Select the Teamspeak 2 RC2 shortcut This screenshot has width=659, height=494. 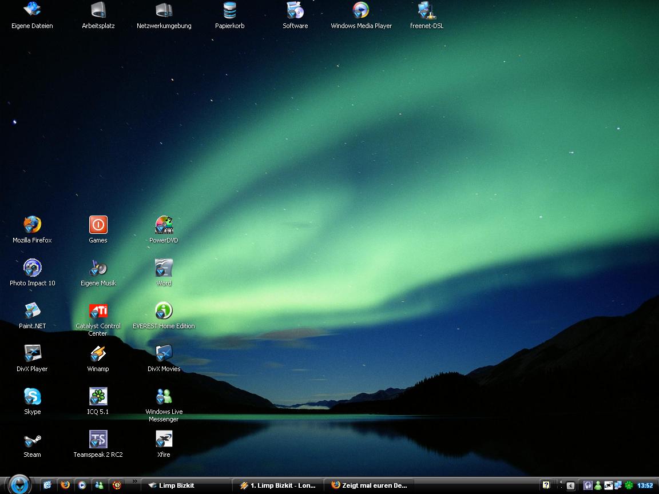point(98,444)
